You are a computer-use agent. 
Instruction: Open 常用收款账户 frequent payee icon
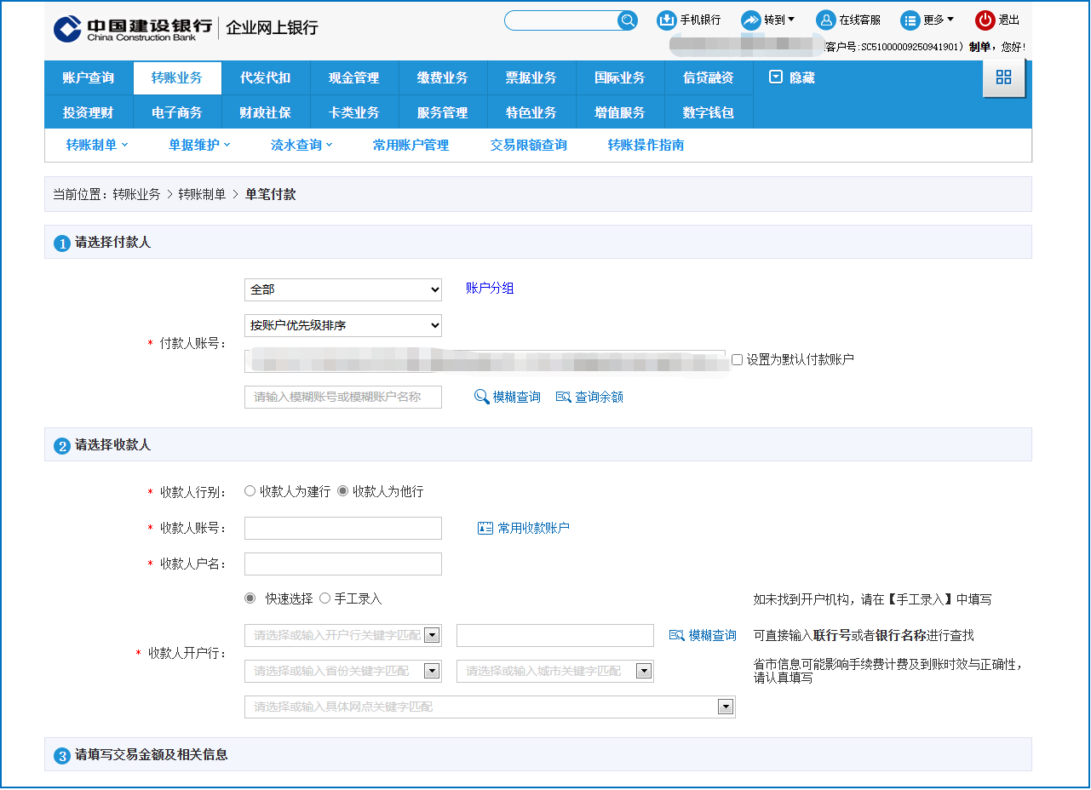click(485, 528)
